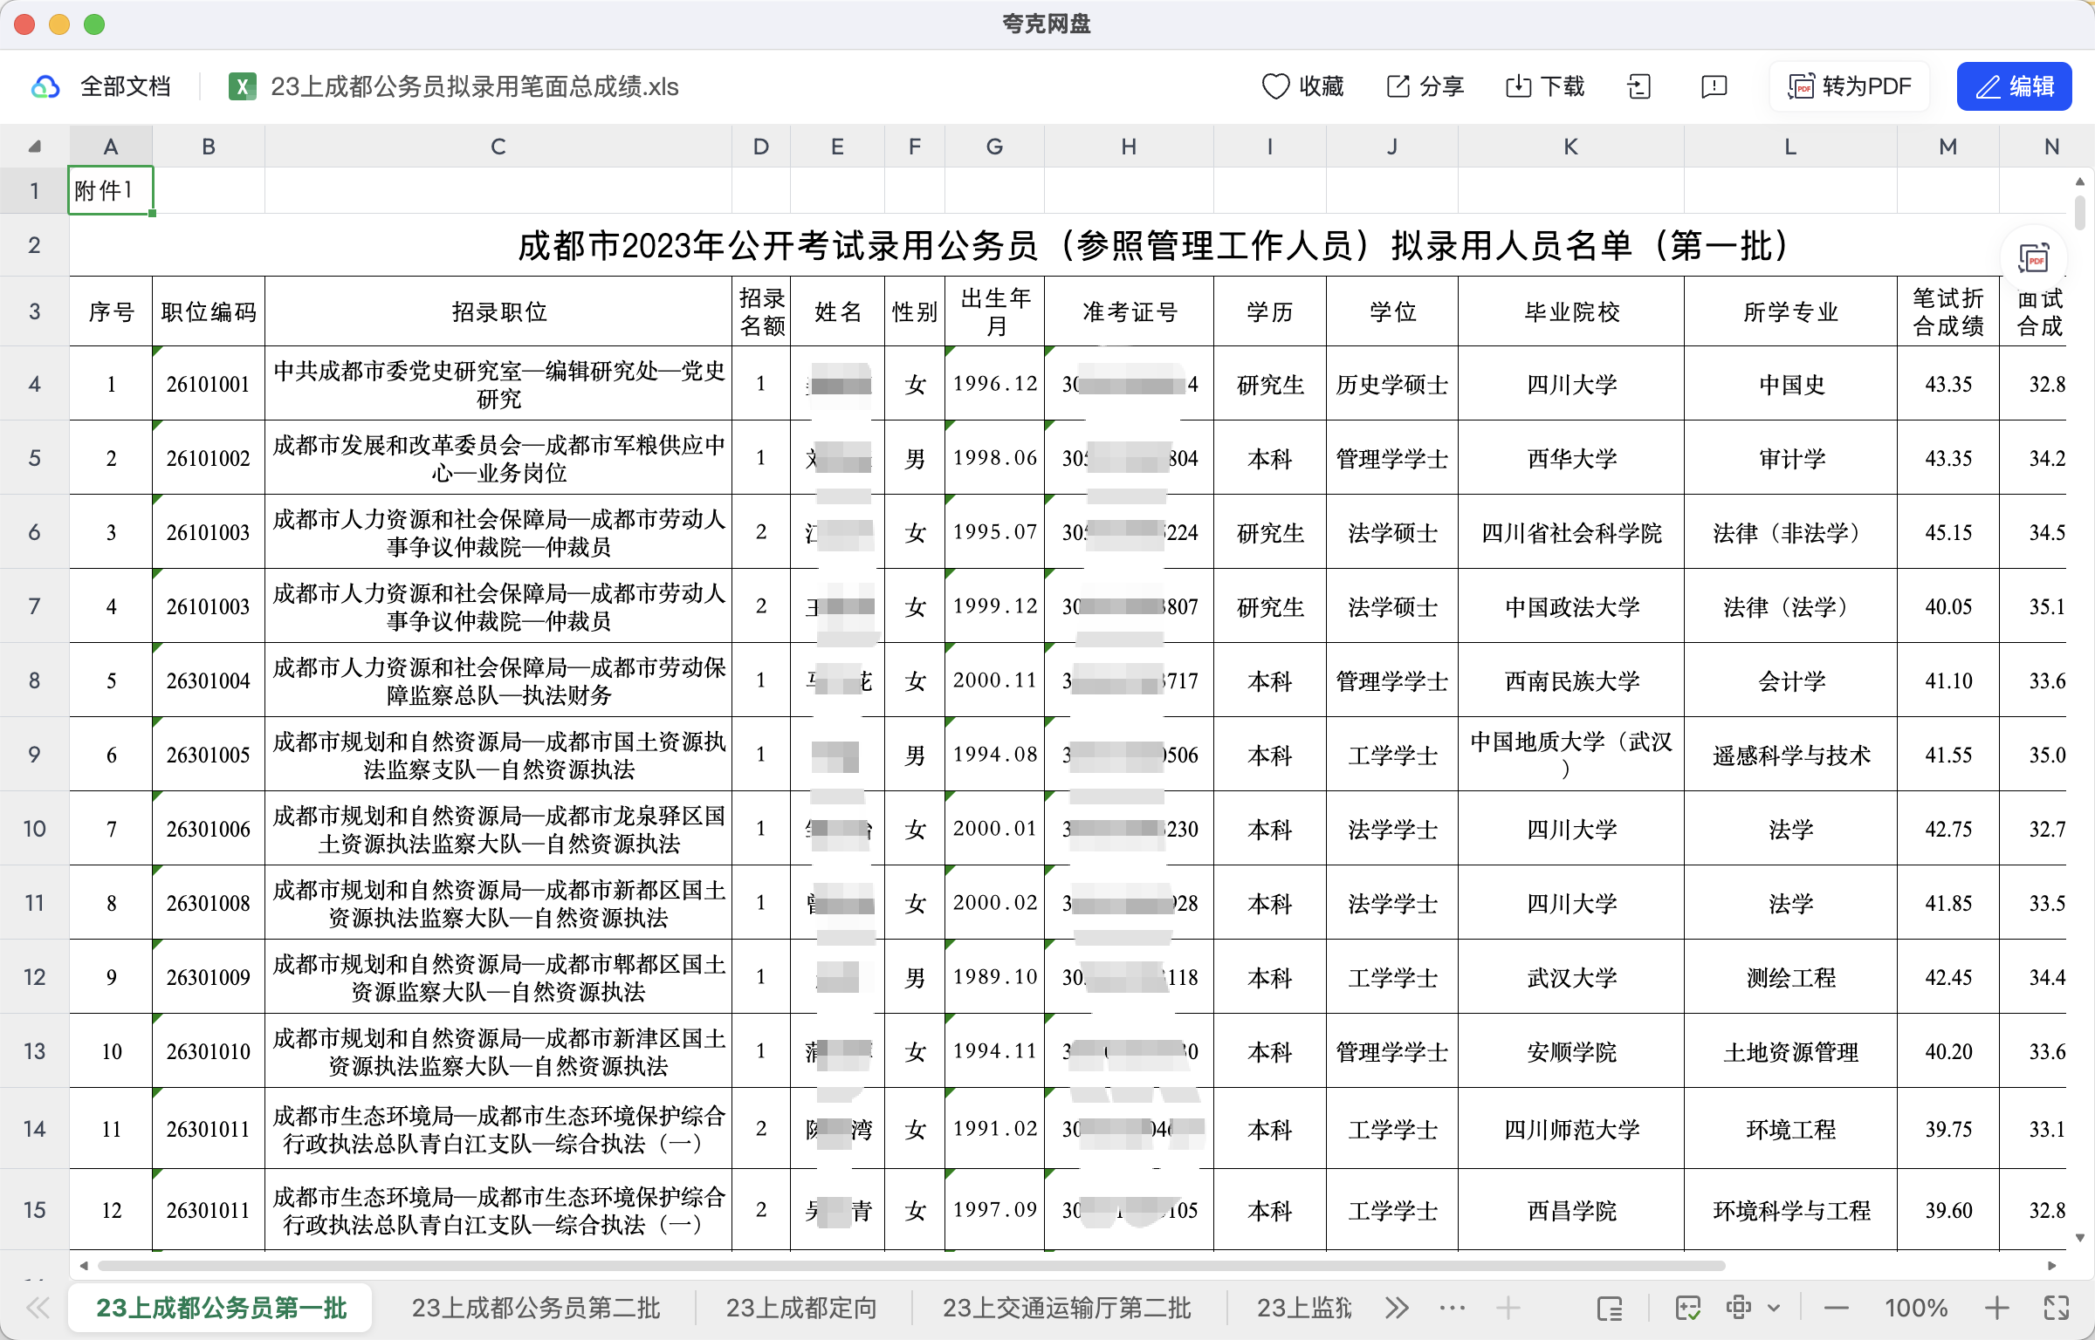The height and width of the screenshot is (1340, 2095).
Task: Click the save to cloud drive icon
Action: tap(1640, 86)
